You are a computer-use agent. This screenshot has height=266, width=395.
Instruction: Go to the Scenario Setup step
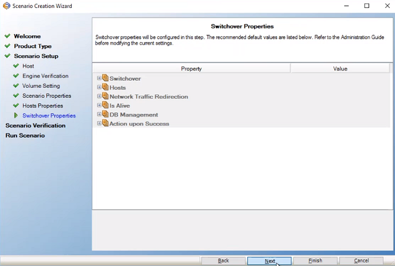(36, 56)
